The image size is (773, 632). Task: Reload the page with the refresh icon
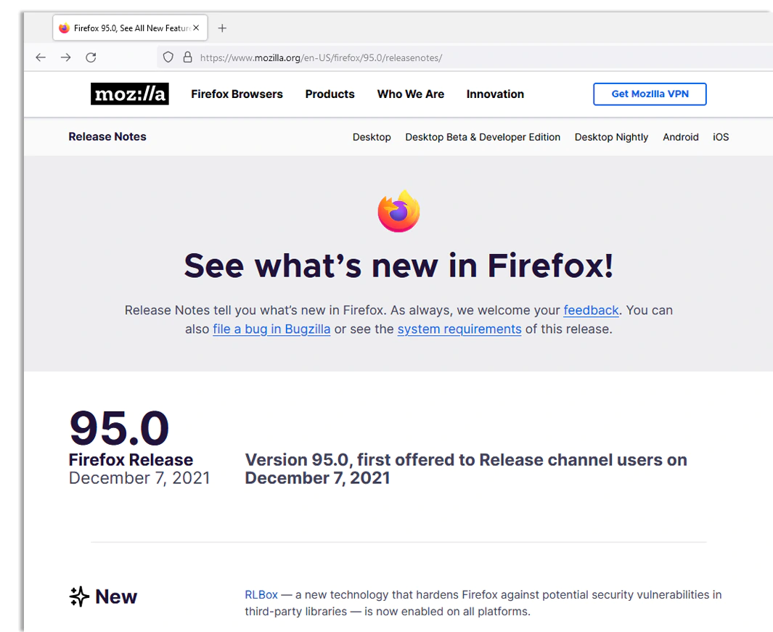pos(91,57)
